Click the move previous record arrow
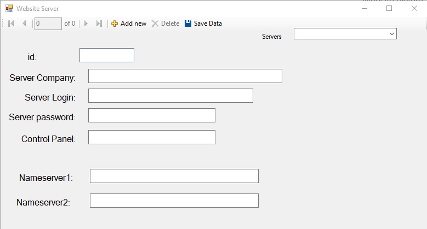 point(24,24)
